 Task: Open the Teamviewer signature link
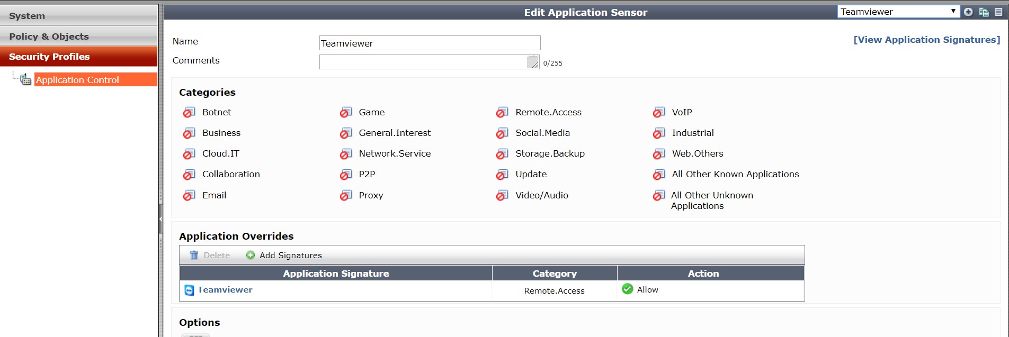pos(225,289)
